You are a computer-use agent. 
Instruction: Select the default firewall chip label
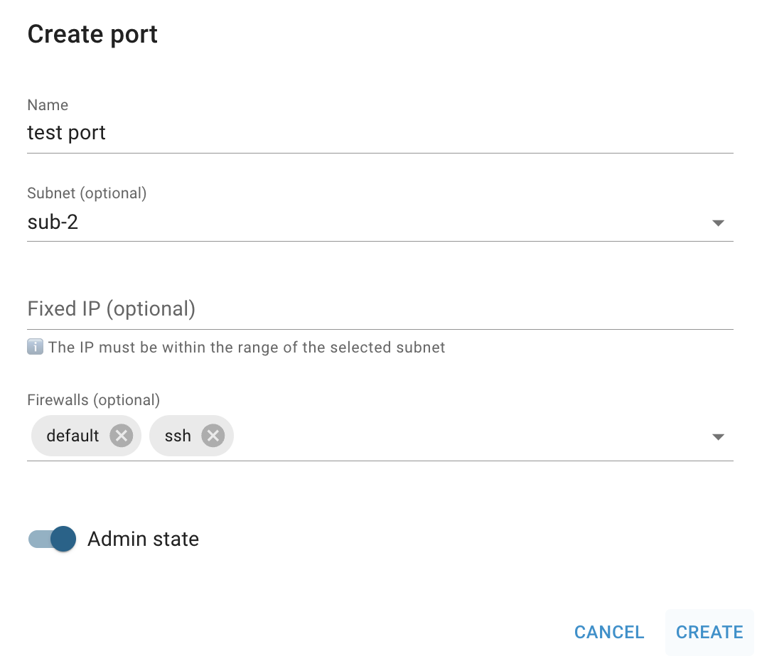pos(73,435)
